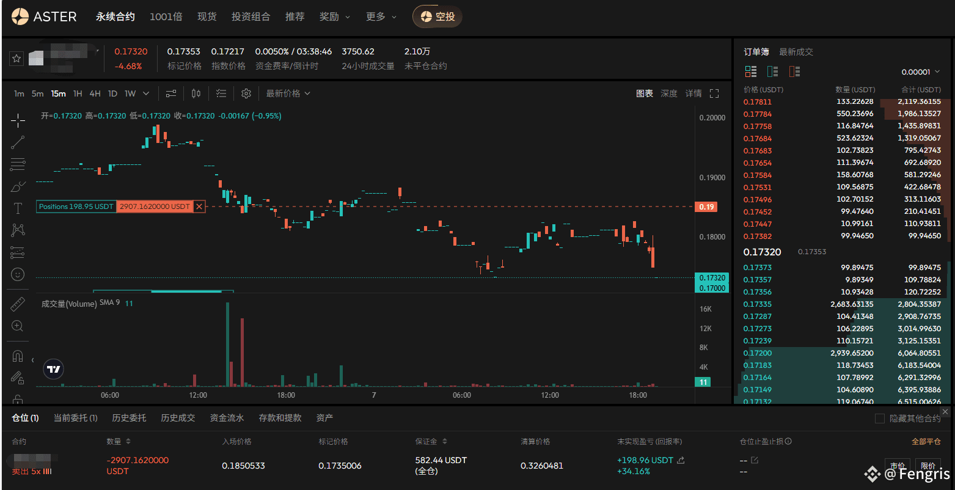Screen dimensions: 955x490
Task: Cancel the position line with X
Action: coord(199,207)
